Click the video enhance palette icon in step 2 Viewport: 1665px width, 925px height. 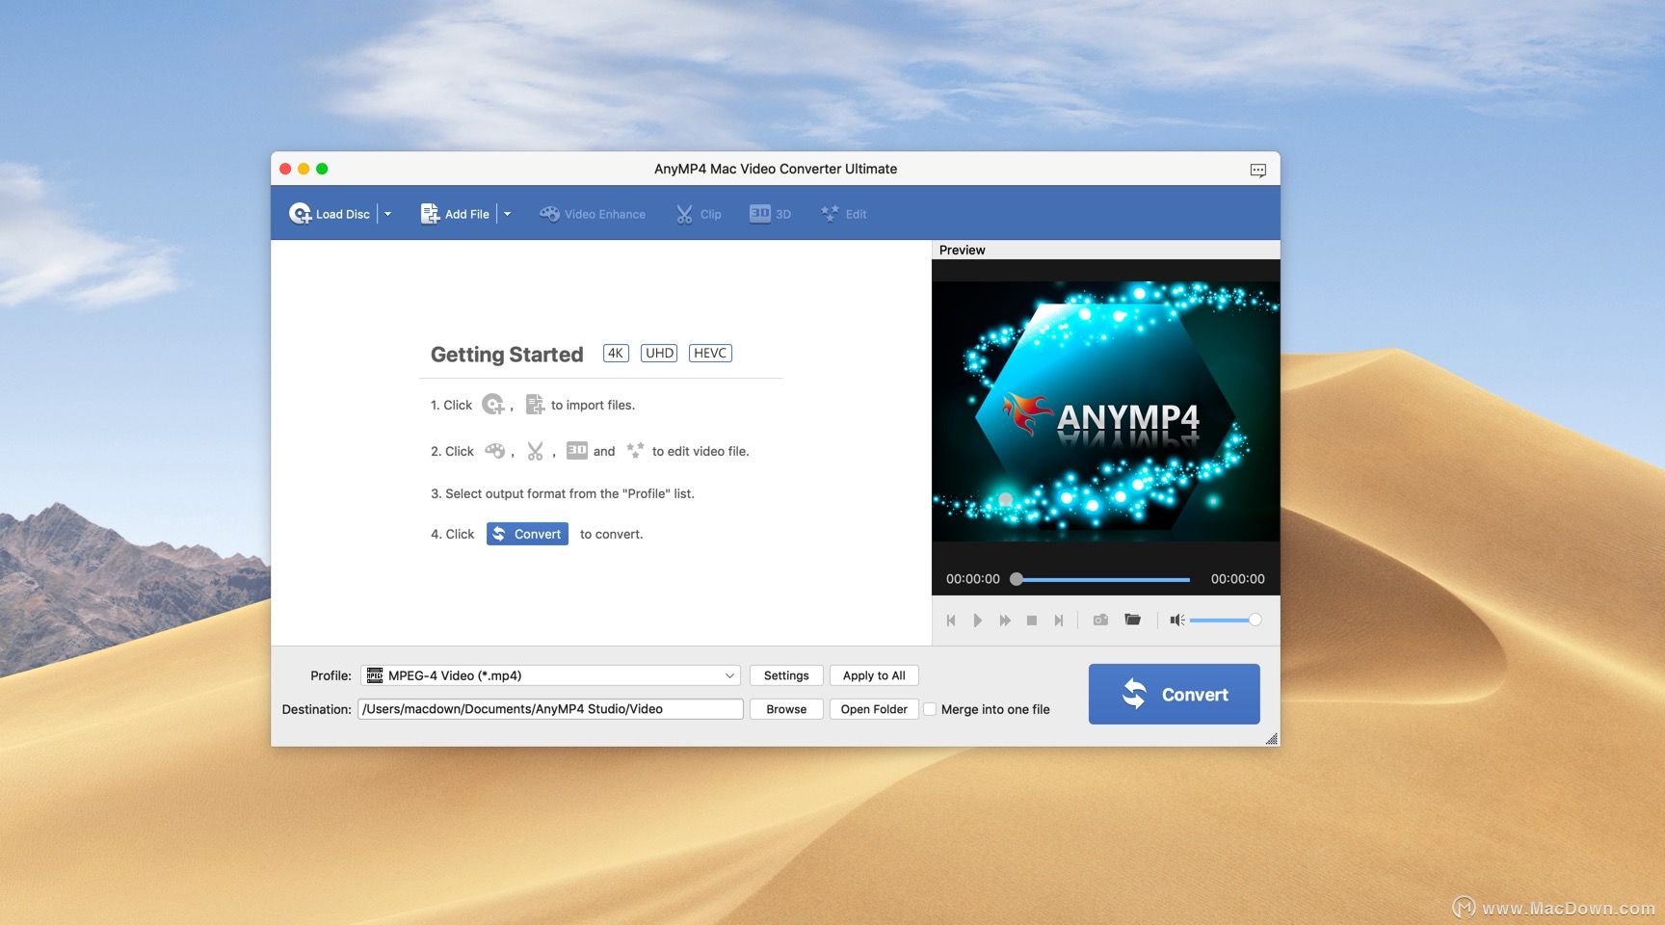(x=495, y=451)
